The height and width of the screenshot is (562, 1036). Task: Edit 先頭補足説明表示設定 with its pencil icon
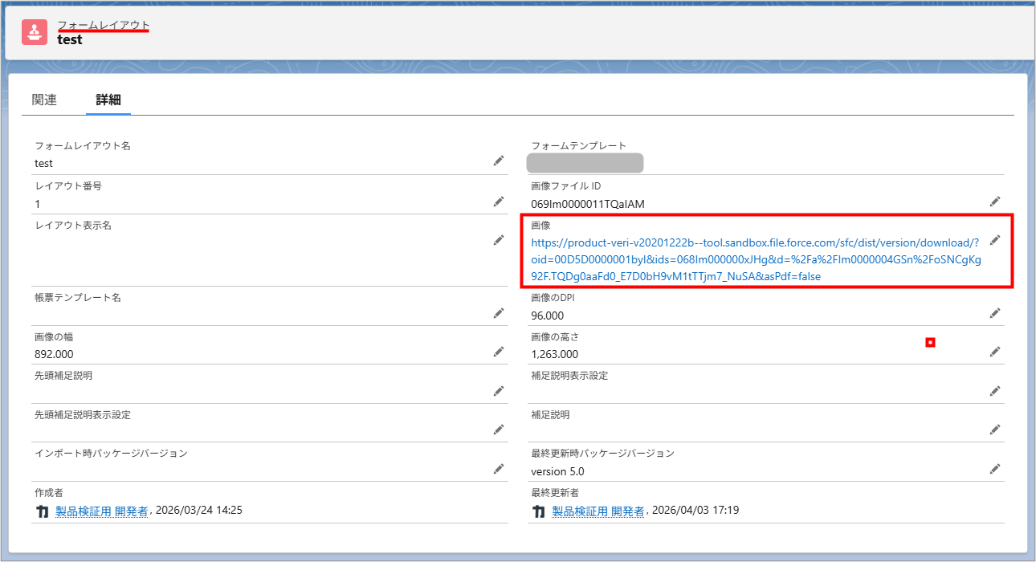(499, 430)
